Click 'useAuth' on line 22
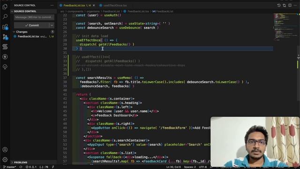The width and height of the screenshot is (300, 169). pos(111,15)
